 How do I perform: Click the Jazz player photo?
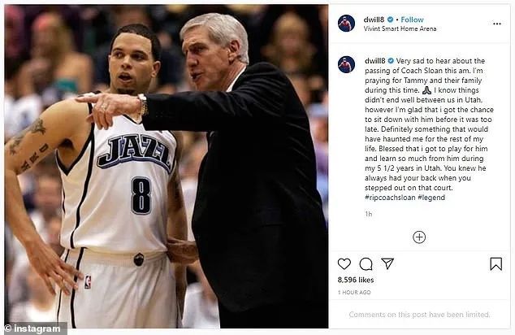(x=167, y=166)
